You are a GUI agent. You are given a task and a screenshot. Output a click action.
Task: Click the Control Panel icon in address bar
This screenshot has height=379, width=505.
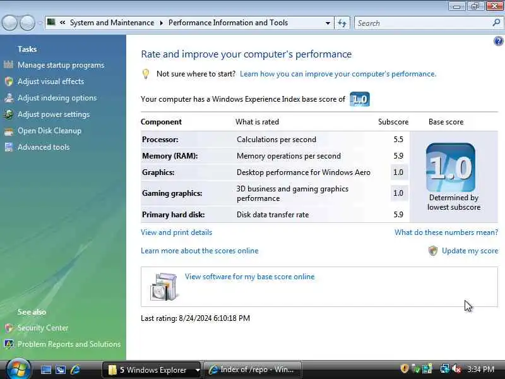51,22
